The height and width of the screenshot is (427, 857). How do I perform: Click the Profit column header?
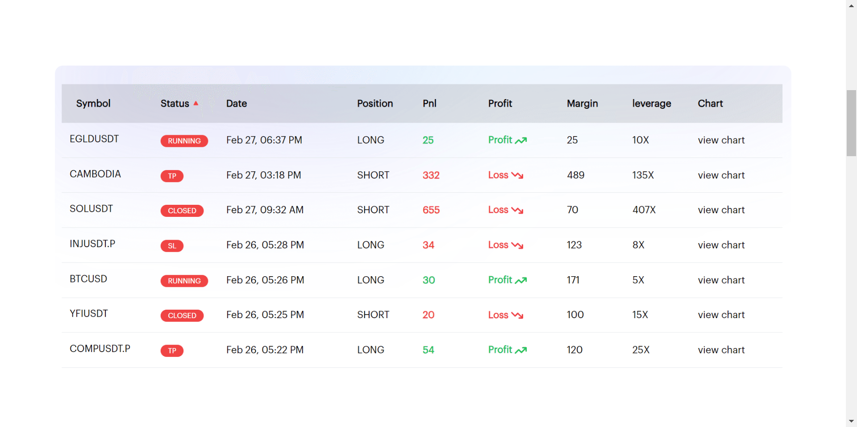pos(500,104)
